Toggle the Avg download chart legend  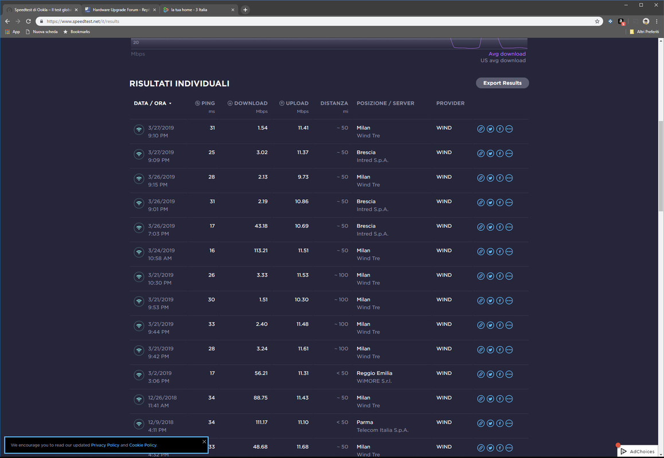point(507,54)
